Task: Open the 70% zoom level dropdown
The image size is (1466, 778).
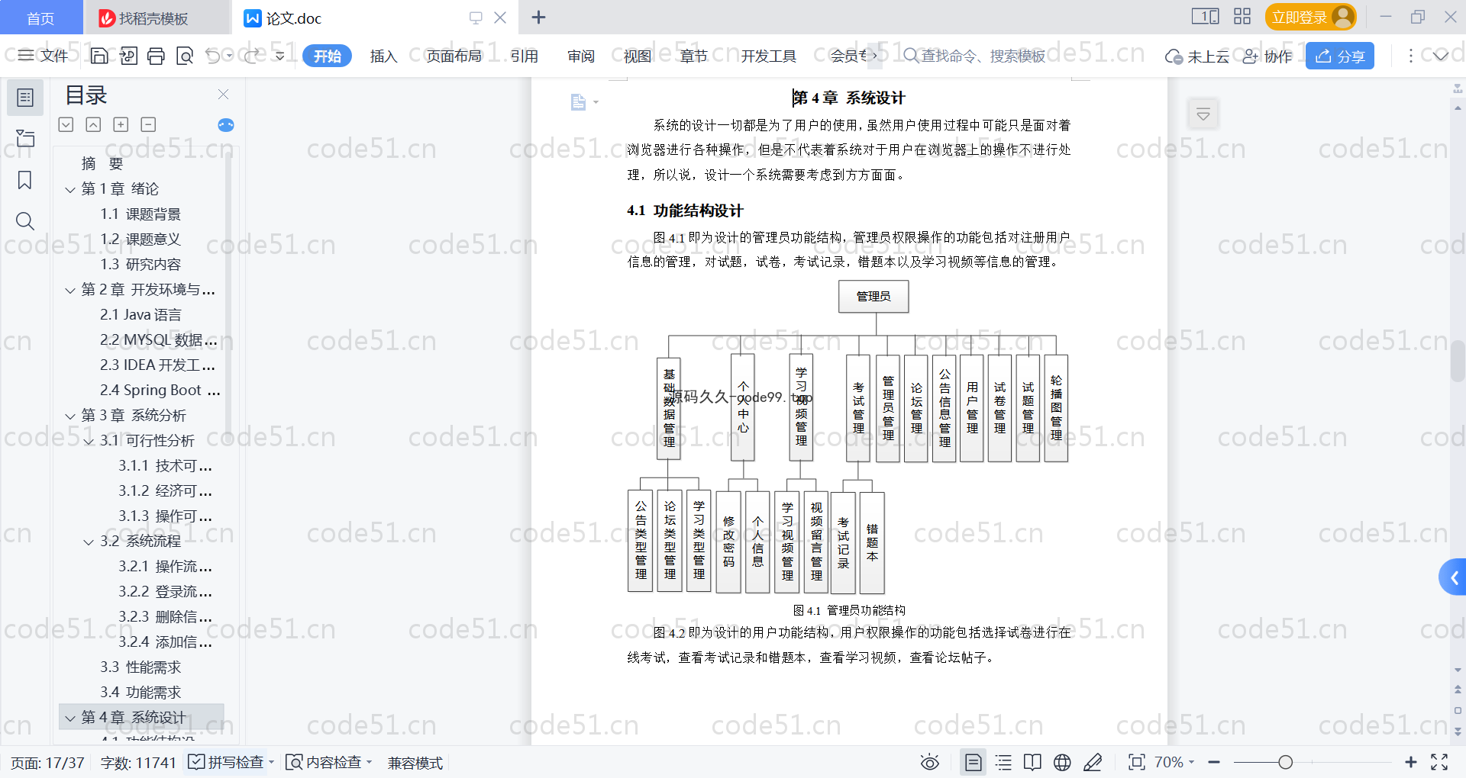Action: coord(1174,762)
